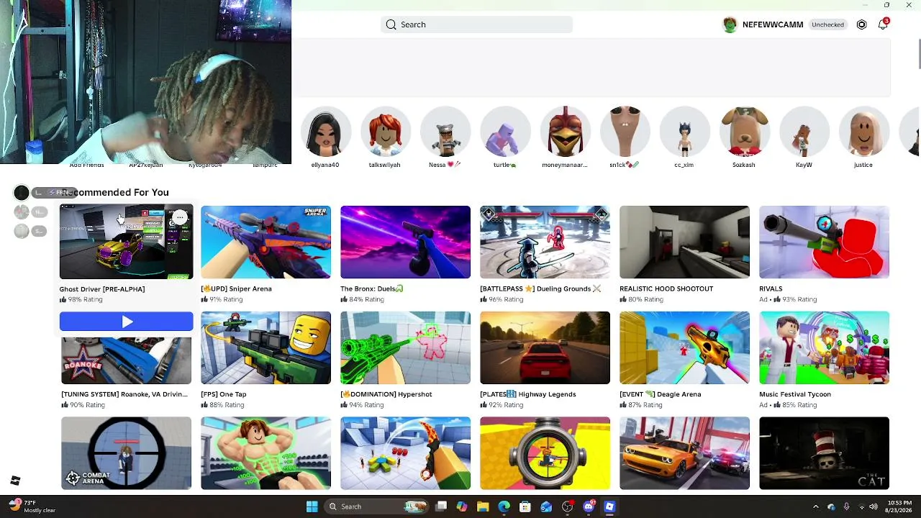
Task: Open the RIVALS ad thumbnail
Action: click(825, 242)
